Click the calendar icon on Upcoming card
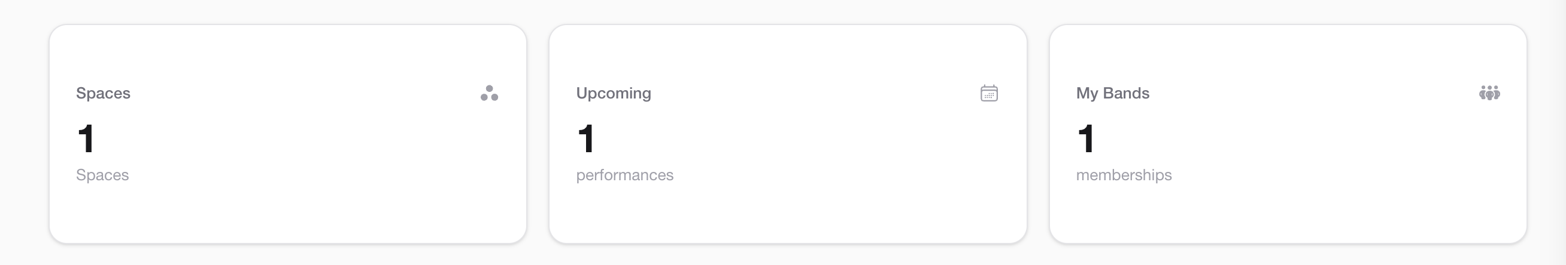 click(989, 93)
